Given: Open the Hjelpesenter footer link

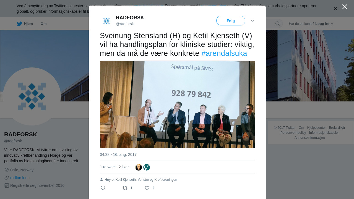Looking at the screenshot, I should pos(316,128).
